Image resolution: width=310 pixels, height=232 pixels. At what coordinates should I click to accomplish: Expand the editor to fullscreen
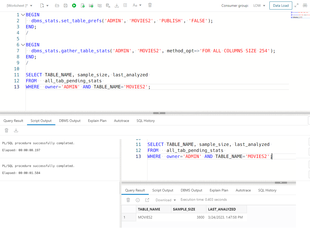click(x=296, y=5)
